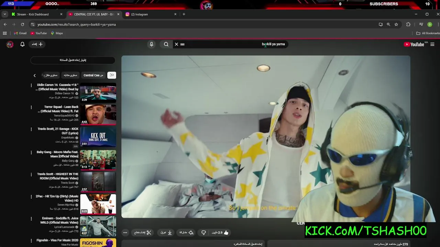The width and height of the screenshot is (440, 247).
Task: Select the 'من Central Cee' filter chip
Action: pyautogui.click(x=93, y=75)
